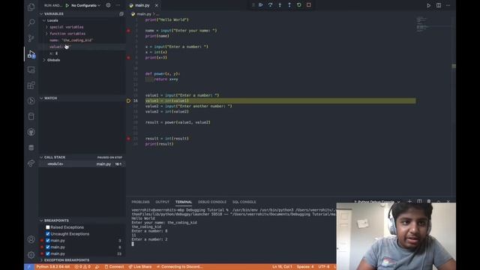Click Python 3.8.2 64-bit interpreter in status bar
Image resolution: width=480 pixels, height=270 pixels.
pos(53,267)
